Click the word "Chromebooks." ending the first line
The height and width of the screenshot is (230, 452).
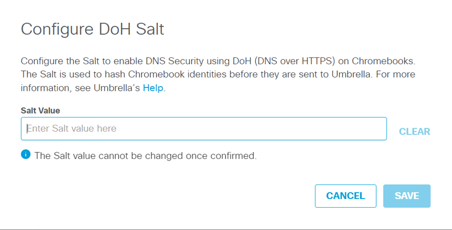coord(384,61)
